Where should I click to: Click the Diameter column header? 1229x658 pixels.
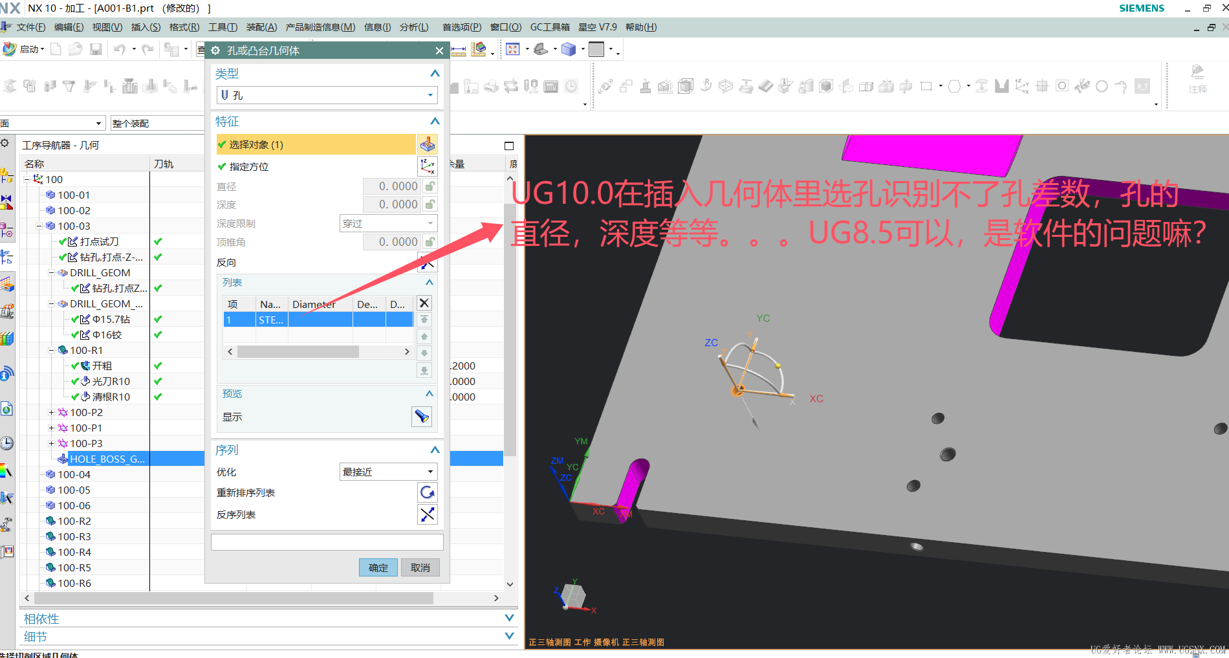pos(320,304)
